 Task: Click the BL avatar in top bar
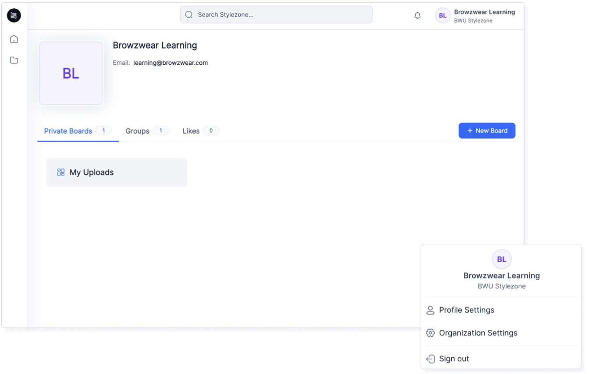point(443,16)
